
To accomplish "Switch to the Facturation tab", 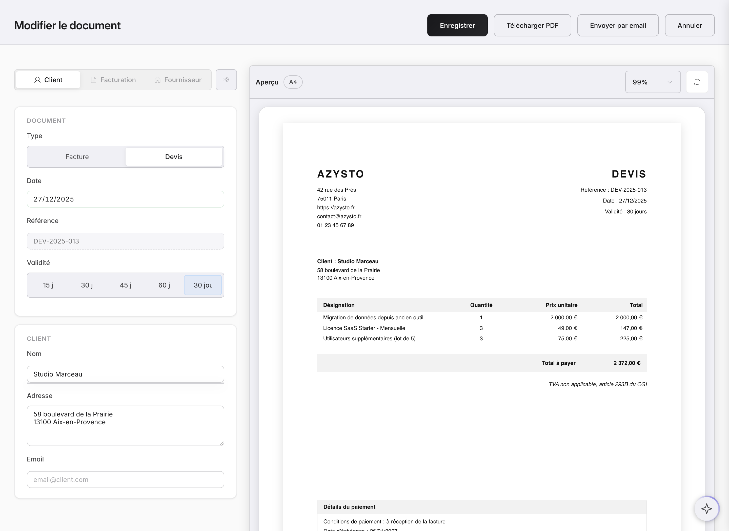I will pos(113,80).
